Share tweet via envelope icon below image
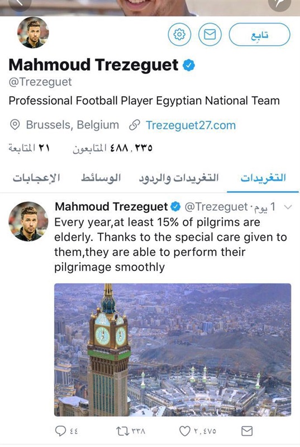 pos(247,431)
